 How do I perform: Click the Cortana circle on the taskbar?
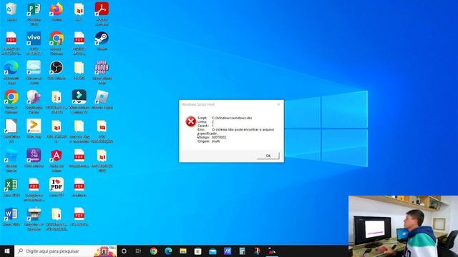point(124,251)
